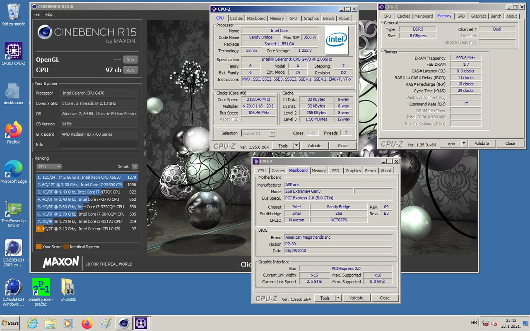Open the prime95.exe shortcut on desktop
The height and width of the screenshot is (331, 530).
click(x=41, y=292)
